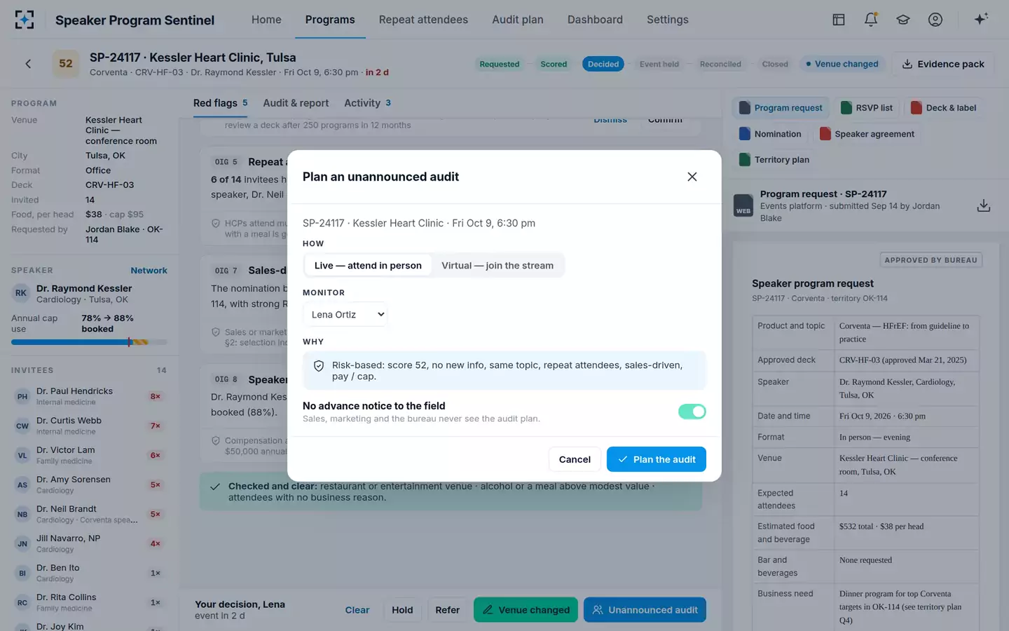Download the Program request document

point(984,205)
